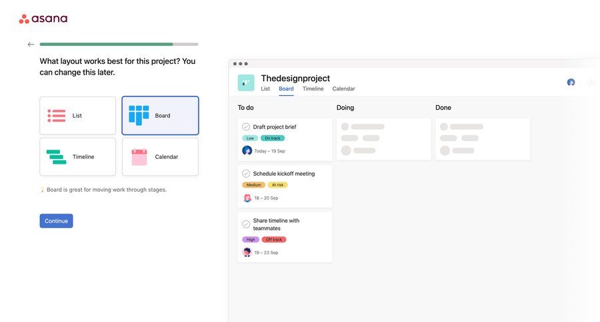This screenshot has height=322, width=600.
Task: Choose the Timeline layout option
Action: click(78, 156)
